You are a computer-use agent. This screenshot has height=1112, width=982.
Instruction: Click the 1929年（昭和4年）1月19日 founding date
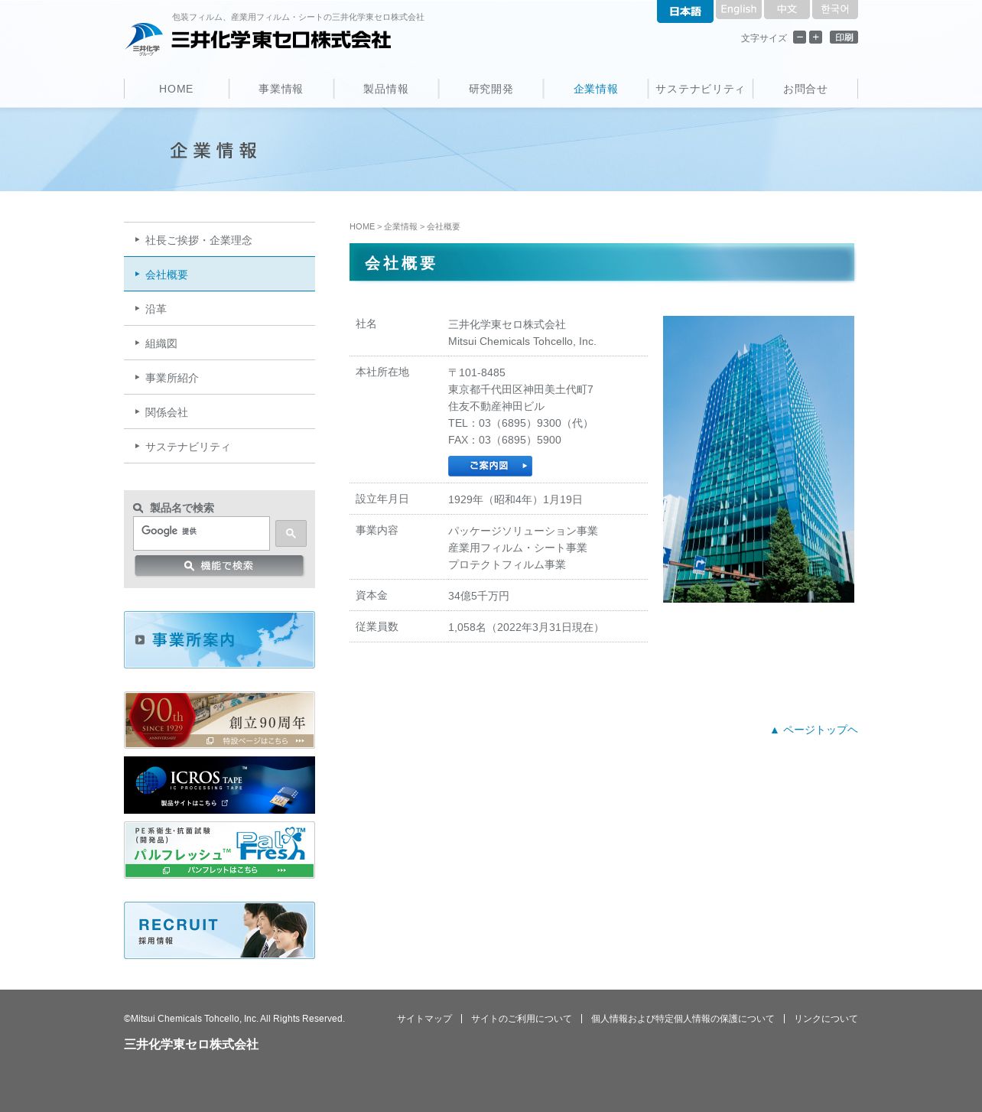(515, 499)
